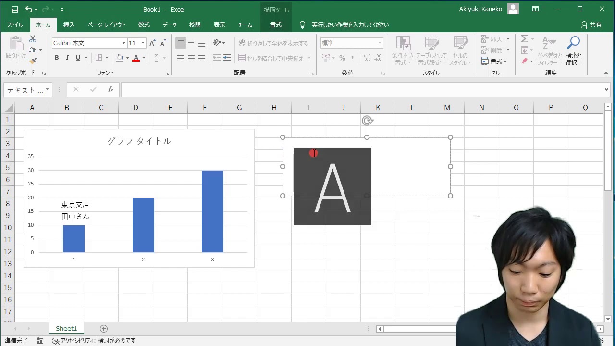This screenshot has height=346, width=615.
Task: Open fill color dropdown arrow
Action: click(127, 58)
